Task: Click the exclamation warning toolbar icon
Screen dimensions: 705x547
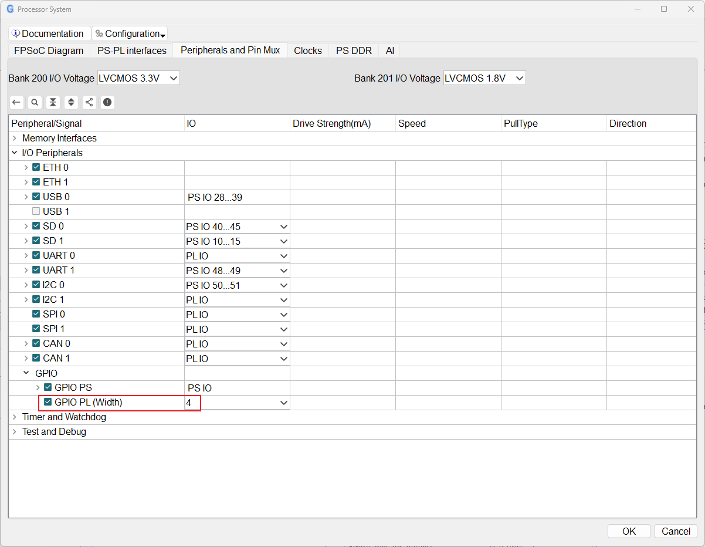Action: pyautogui.click(x=107, y=102)
